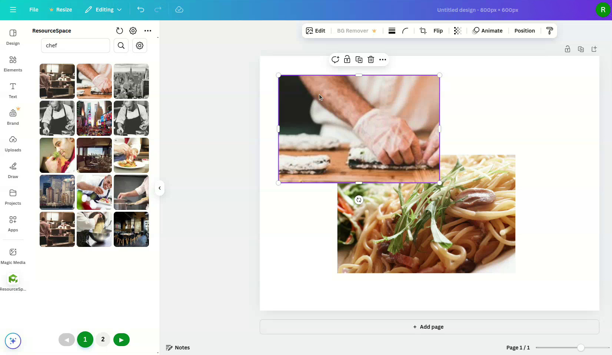Undo the last action
The width and height of the screenshot is (612, 355).
140,10
